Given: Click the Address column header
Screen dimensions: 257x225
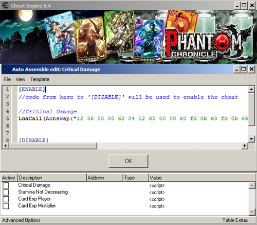Looking at the screenshot, I should click(105, 178).
